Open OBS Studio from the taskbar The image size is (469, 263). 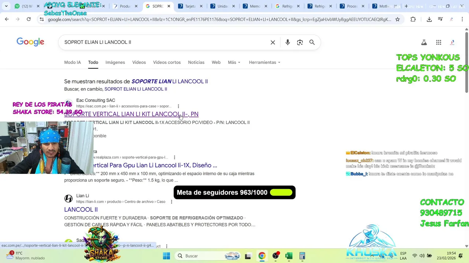(276, 256)
